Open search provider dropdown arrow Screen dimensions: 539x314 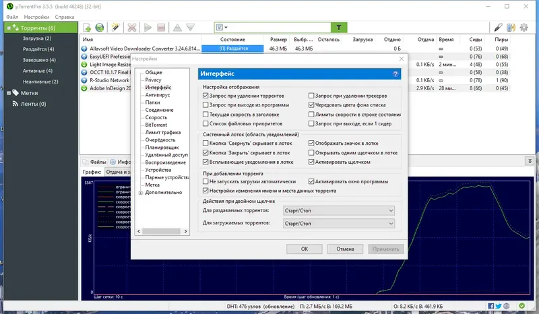[226, 28]
